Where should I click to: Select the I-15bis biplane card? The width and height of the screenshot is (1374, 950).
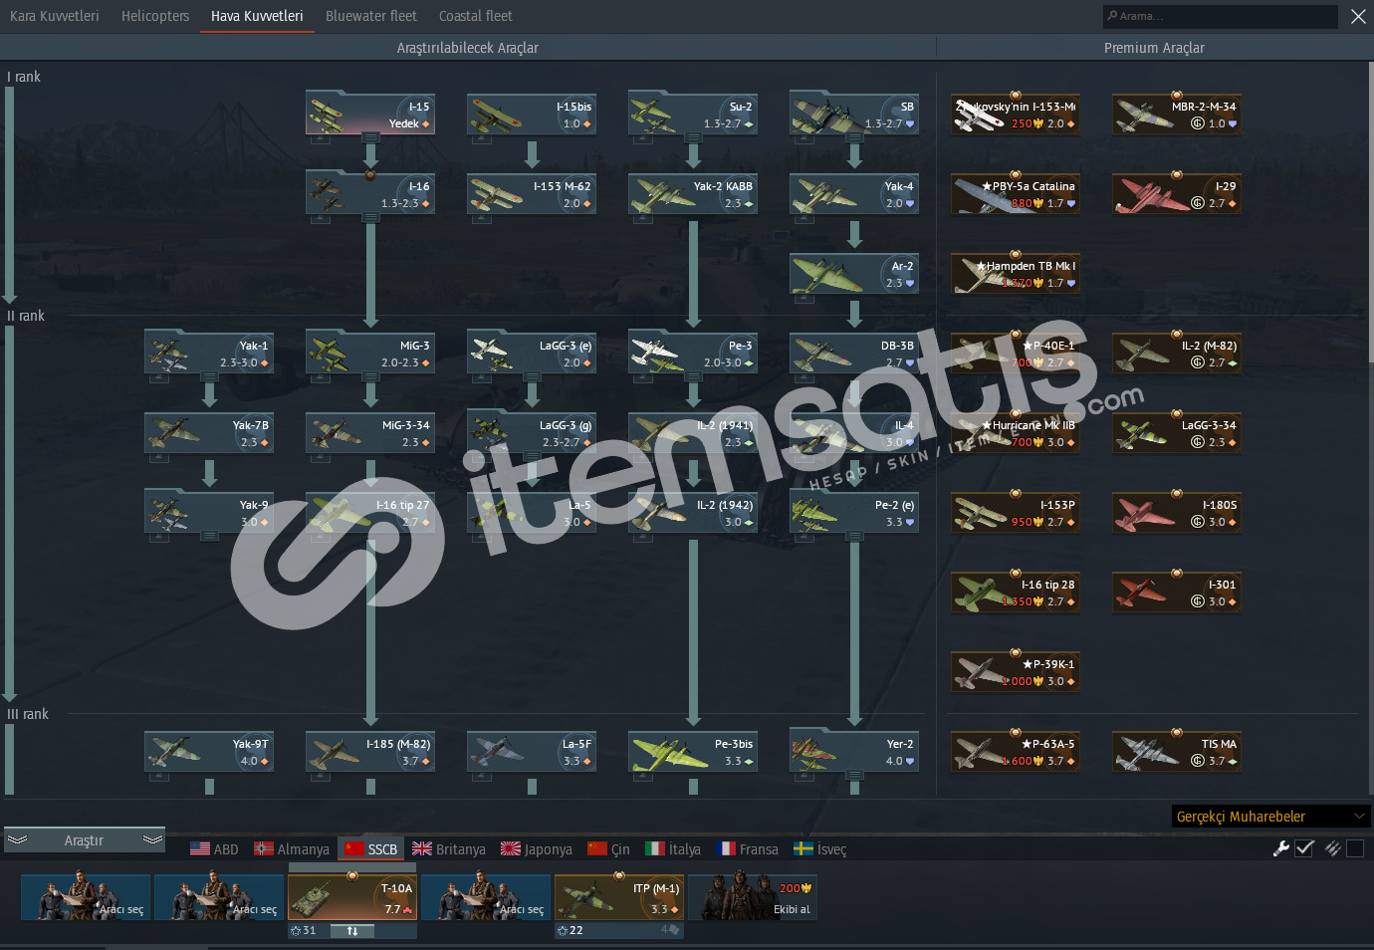[x=532, y=116]
